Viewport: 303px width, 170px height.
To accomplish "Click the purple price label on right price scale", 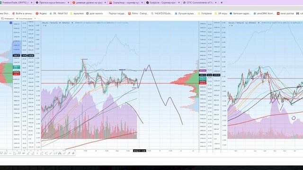I will point(203,70).
